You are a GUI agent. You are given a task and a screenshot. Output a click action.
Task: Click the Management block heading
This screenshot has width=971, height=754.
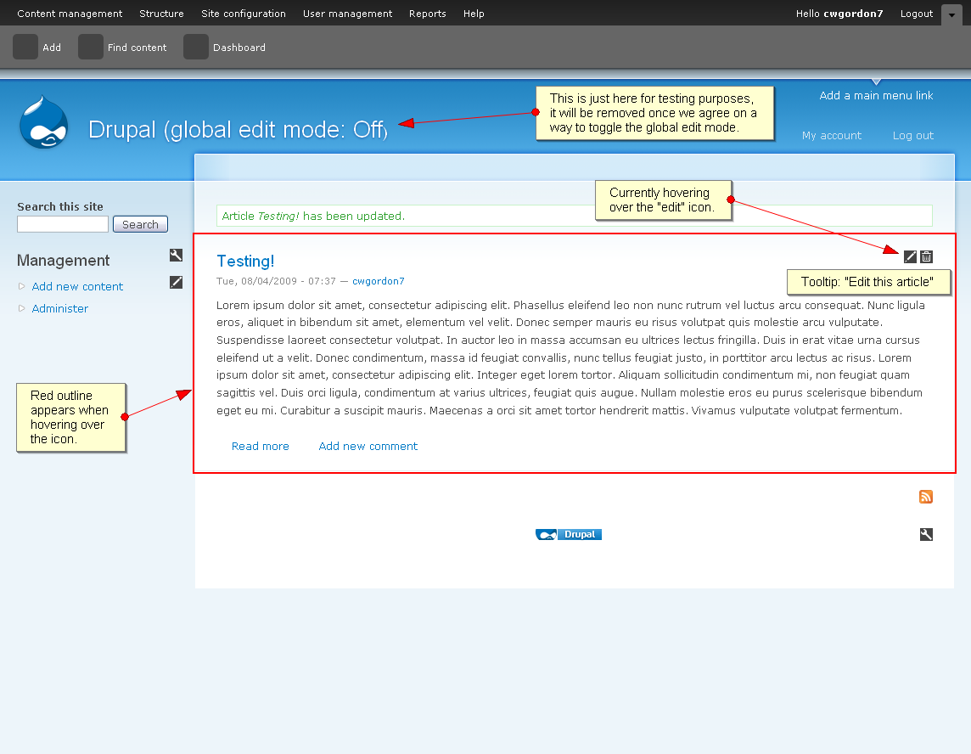point(63,260)
